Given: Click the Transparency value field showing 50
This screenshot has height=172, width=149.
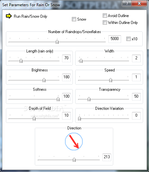Looking at the screenshot, I should coord(136,97).
